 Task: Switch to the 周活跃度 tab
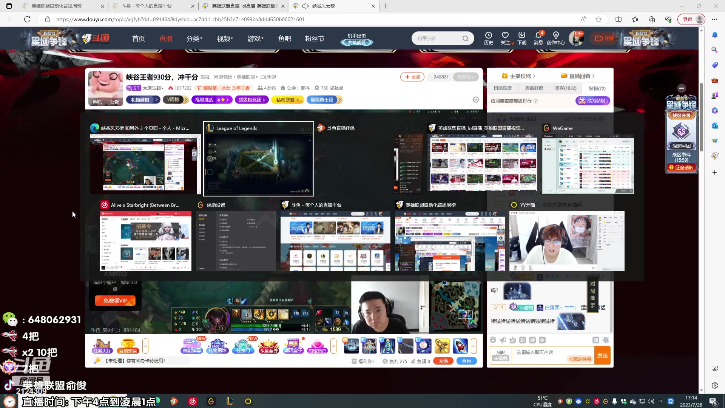click(x=534, y=88)
